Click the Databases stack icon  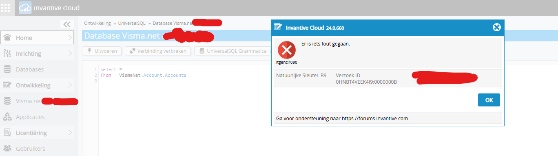pyautogui.click(x=7, y=69)
